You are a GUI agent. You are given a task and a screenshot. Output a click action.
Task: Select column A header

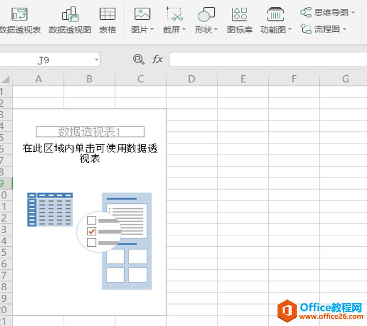[x=38, y=79]
